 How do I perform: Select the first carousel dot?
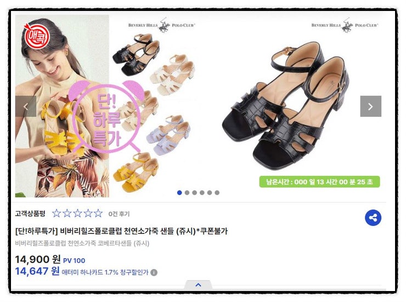click(179, 192)
